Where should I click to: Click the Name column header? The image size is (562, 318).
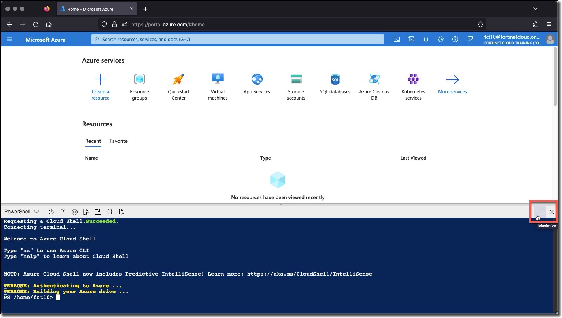click(91, 158)
